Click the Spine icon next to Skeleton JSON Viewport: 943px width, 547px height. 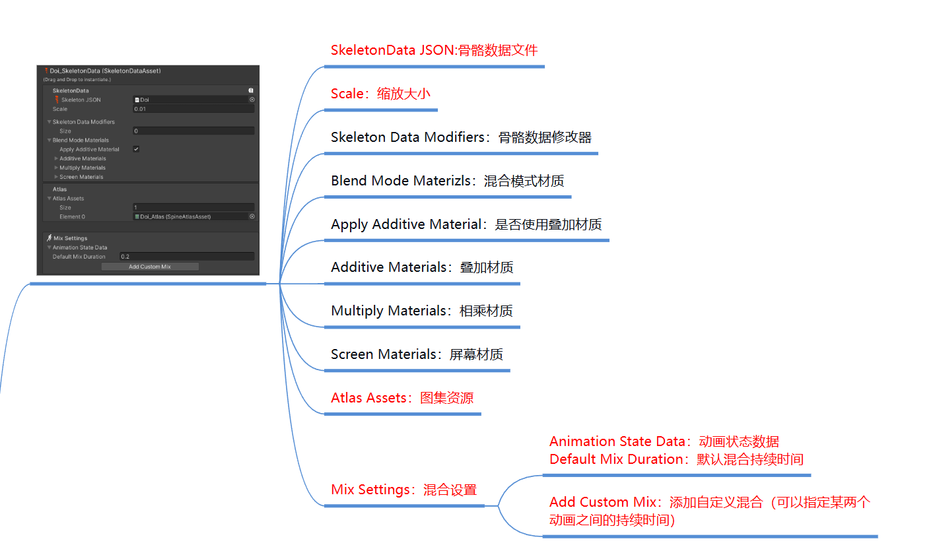coord(57,100)
